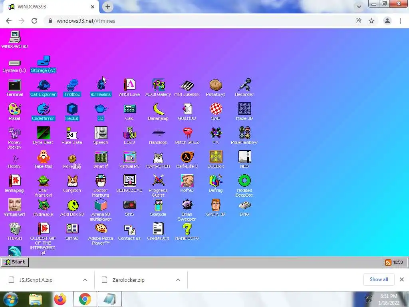Launch the Half-Life 3 icon
Image resolution: width=409 pixels, height=307 pixels.
(187, 157)
